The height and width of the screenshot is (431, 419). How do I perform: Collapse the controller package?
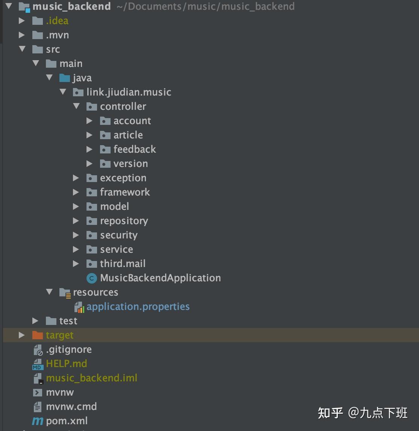pos(76,106)
